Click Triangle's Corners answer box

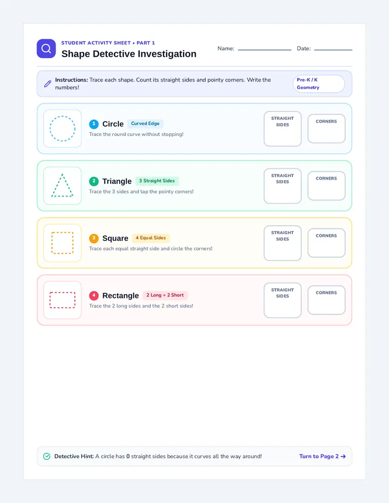click(x=326, y=186)
